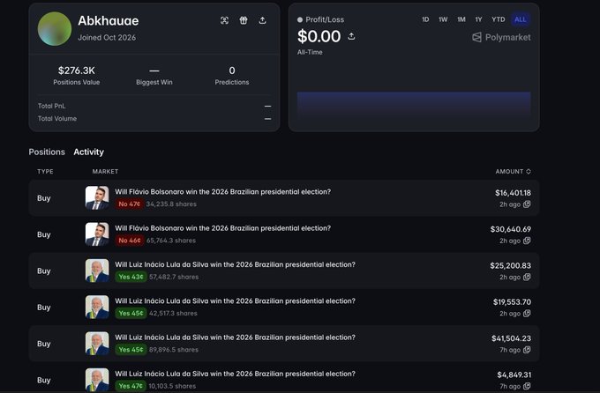Open the Lula market title with 89,896.5 shares
Viewport: 600px width, 393px height.
235,337
